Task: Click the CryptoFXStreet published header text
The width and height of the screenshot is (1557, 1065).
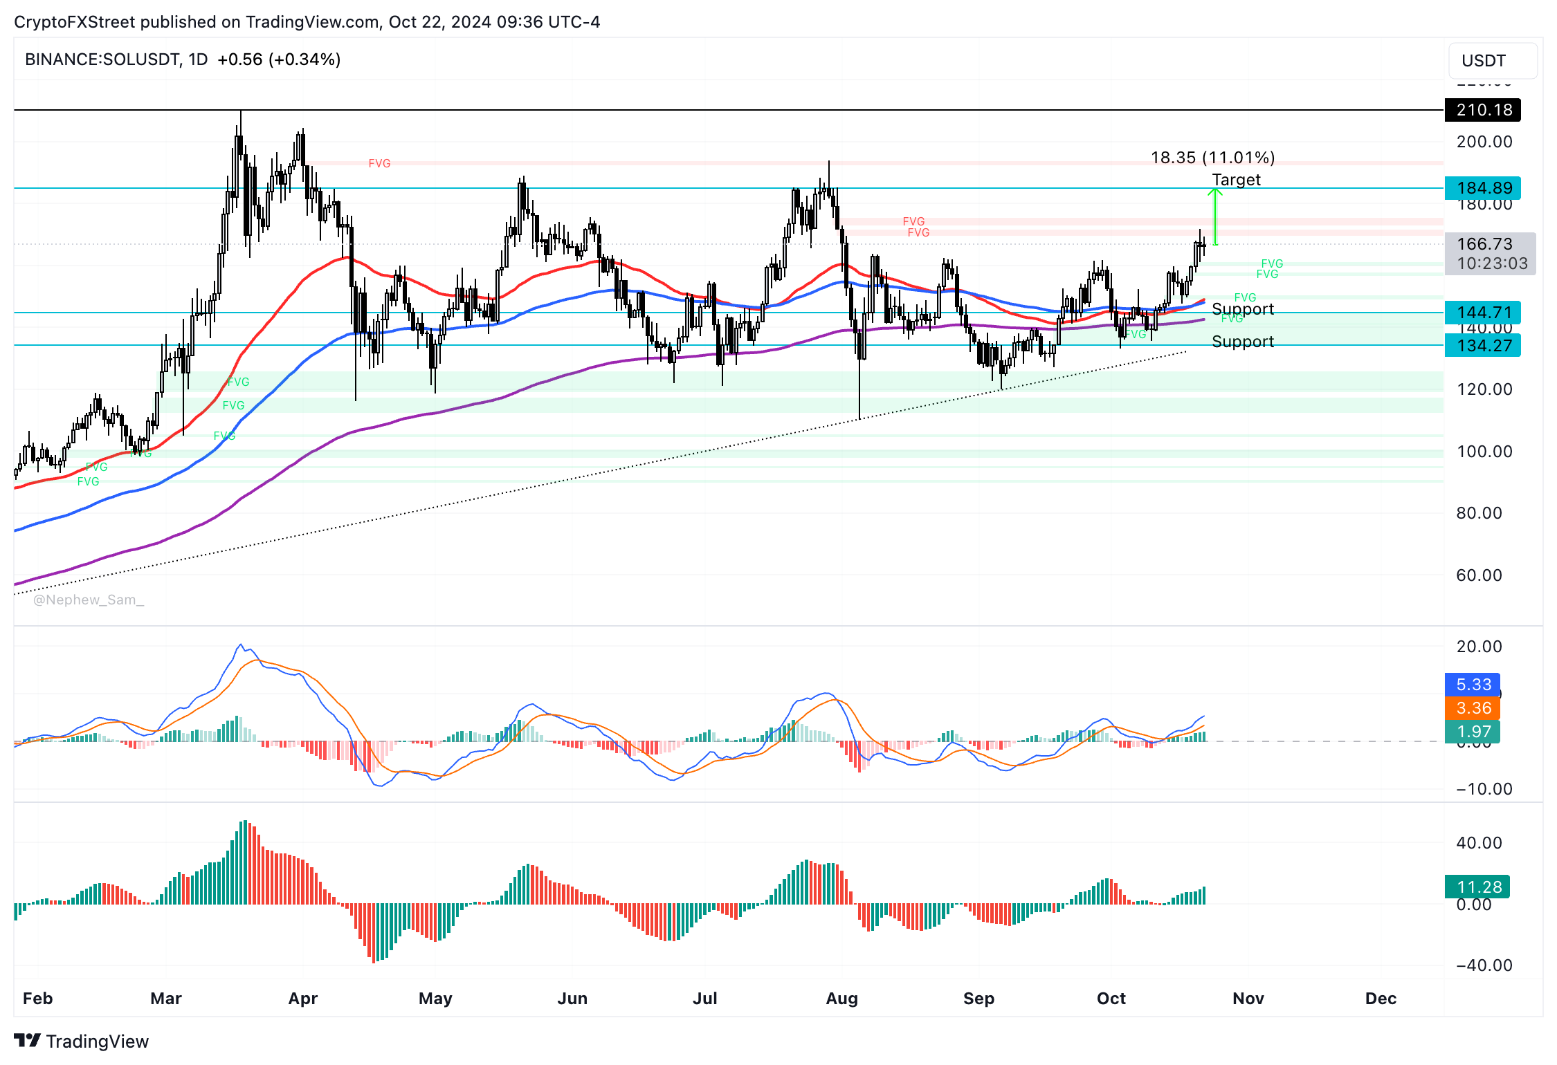Action: [307, 22]
